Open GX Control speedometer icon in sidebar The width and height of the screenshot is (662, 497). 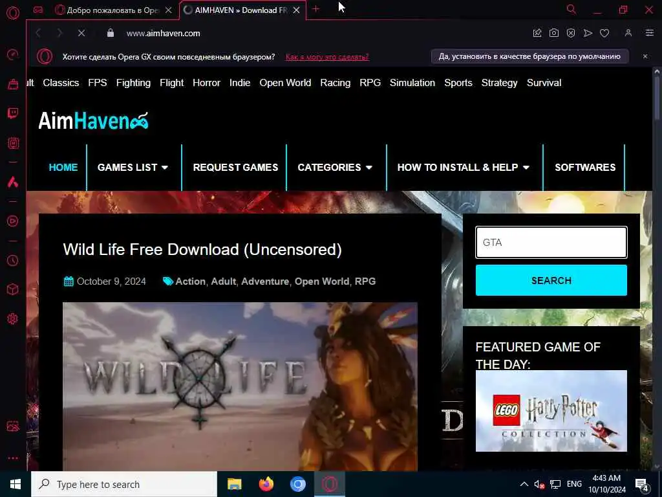(13, 54)
